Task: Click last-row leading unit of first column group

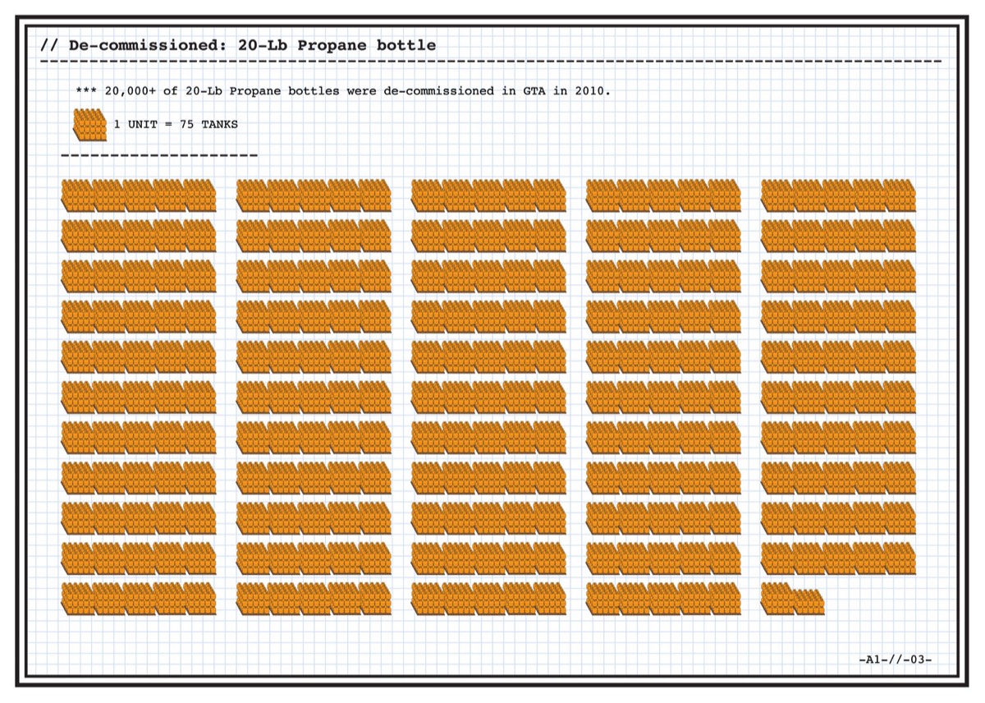Action: 77,598
